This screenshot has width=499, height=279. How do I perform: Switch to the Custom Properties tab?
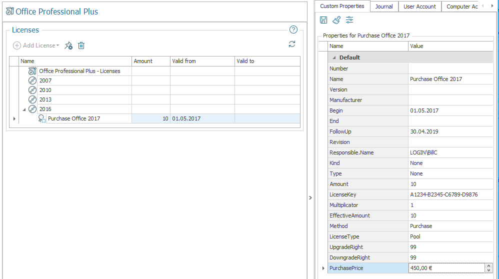point(342,6)
